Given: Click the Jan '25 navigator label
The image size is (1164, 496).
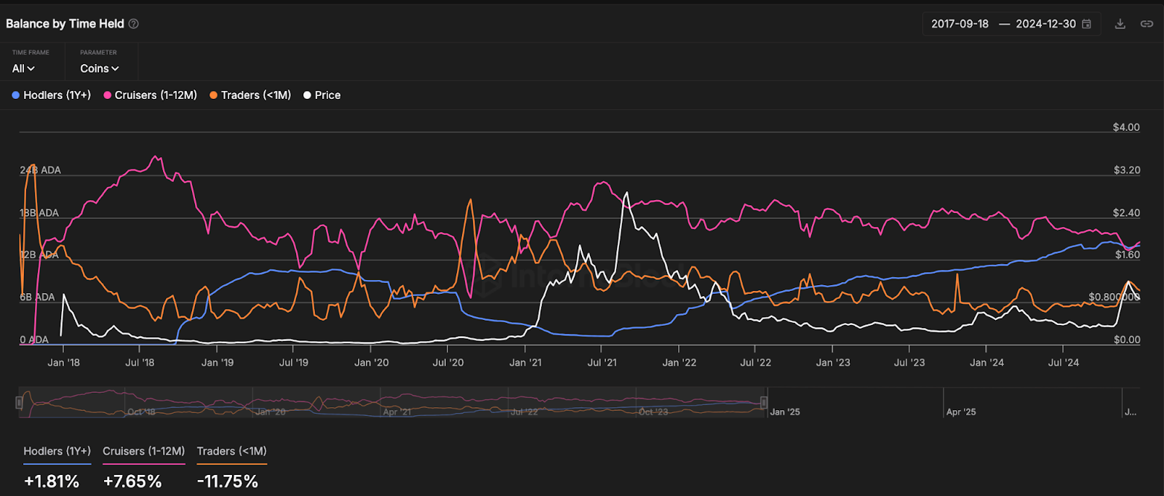Looking at the screenshot, I should pos(785,412).
